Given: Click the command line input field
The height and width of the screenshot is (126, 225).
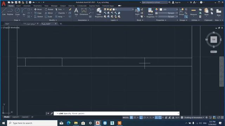Looking at the screenshot, I should pos(116,113).
